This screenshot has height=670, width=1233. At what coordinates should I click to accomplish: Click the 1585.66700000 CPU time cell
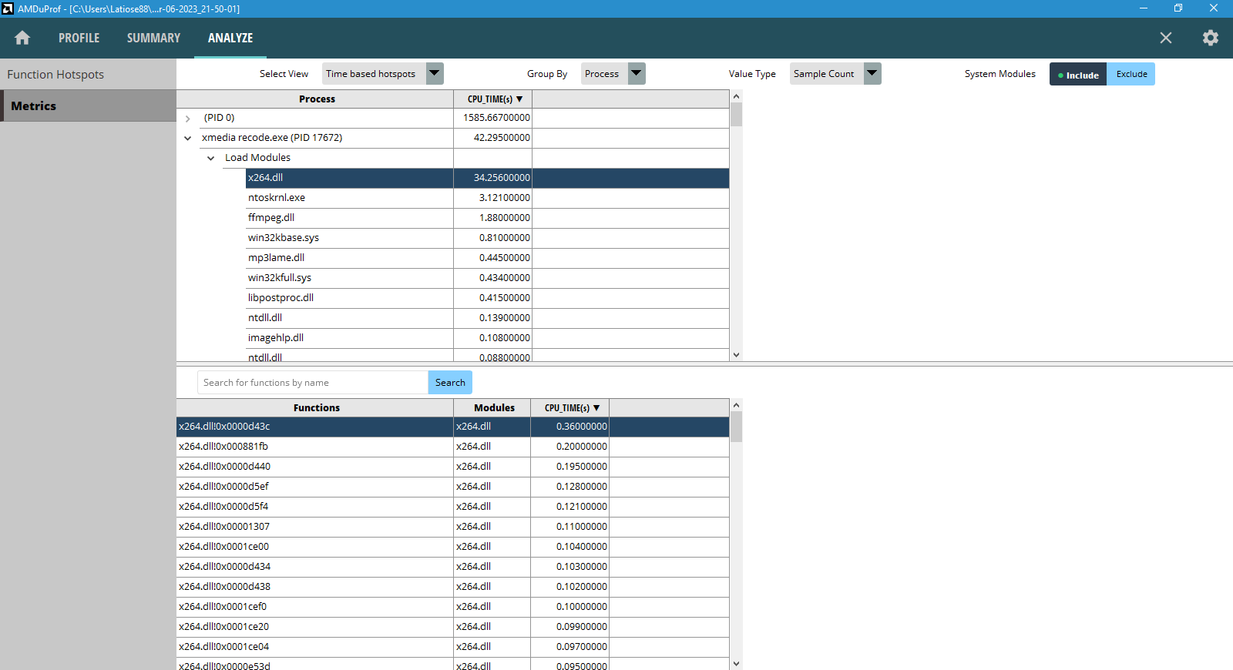[493, 118]
